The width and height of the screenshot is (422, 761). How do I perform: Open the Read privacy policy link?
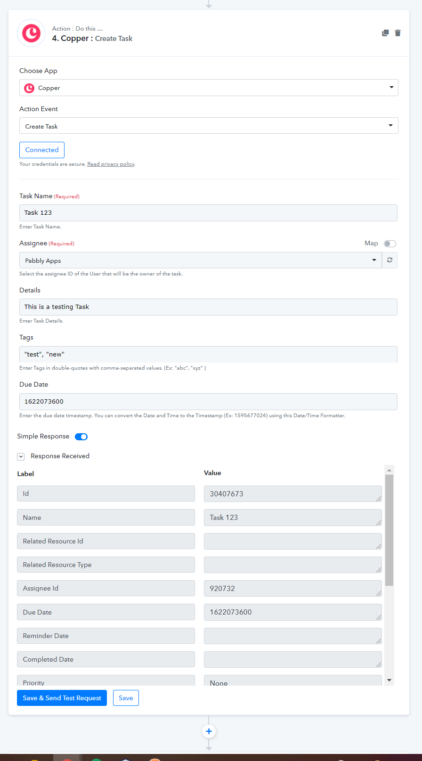point(111,164)
